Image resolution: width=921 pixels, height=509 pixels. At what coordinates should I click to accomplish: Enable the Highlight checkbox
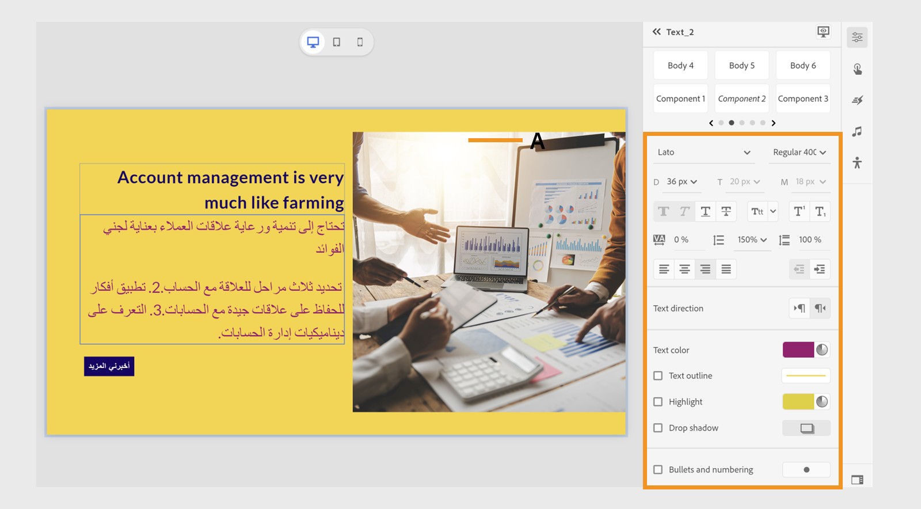click(x=658, y=401)
